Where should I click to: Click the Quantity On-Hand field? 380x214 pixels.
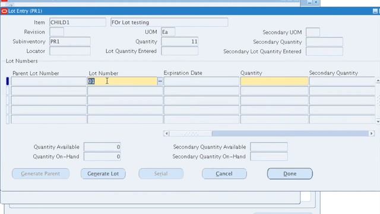[x=102, y=156]
